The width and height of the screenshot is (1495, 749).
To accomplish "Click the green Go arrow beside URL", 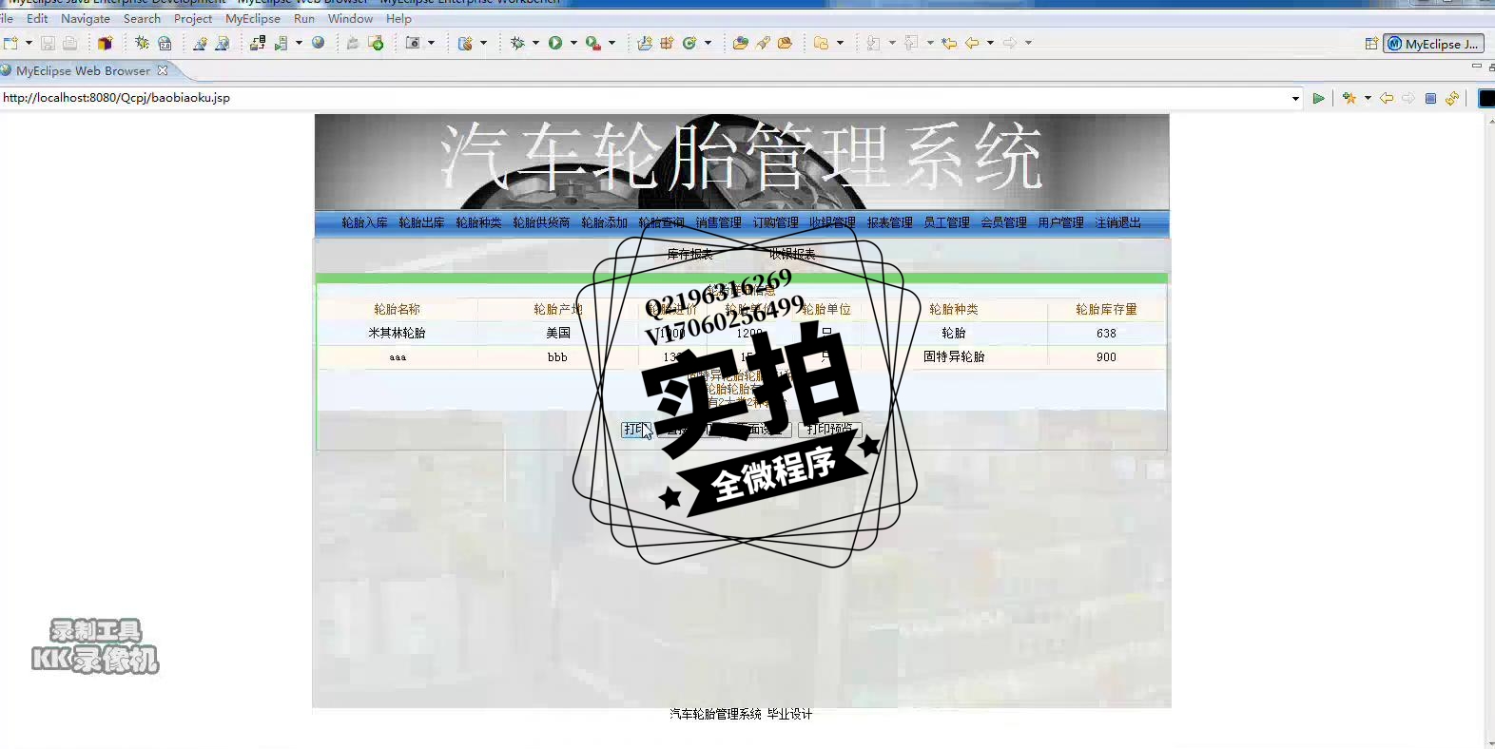I will click(1318, 98).
